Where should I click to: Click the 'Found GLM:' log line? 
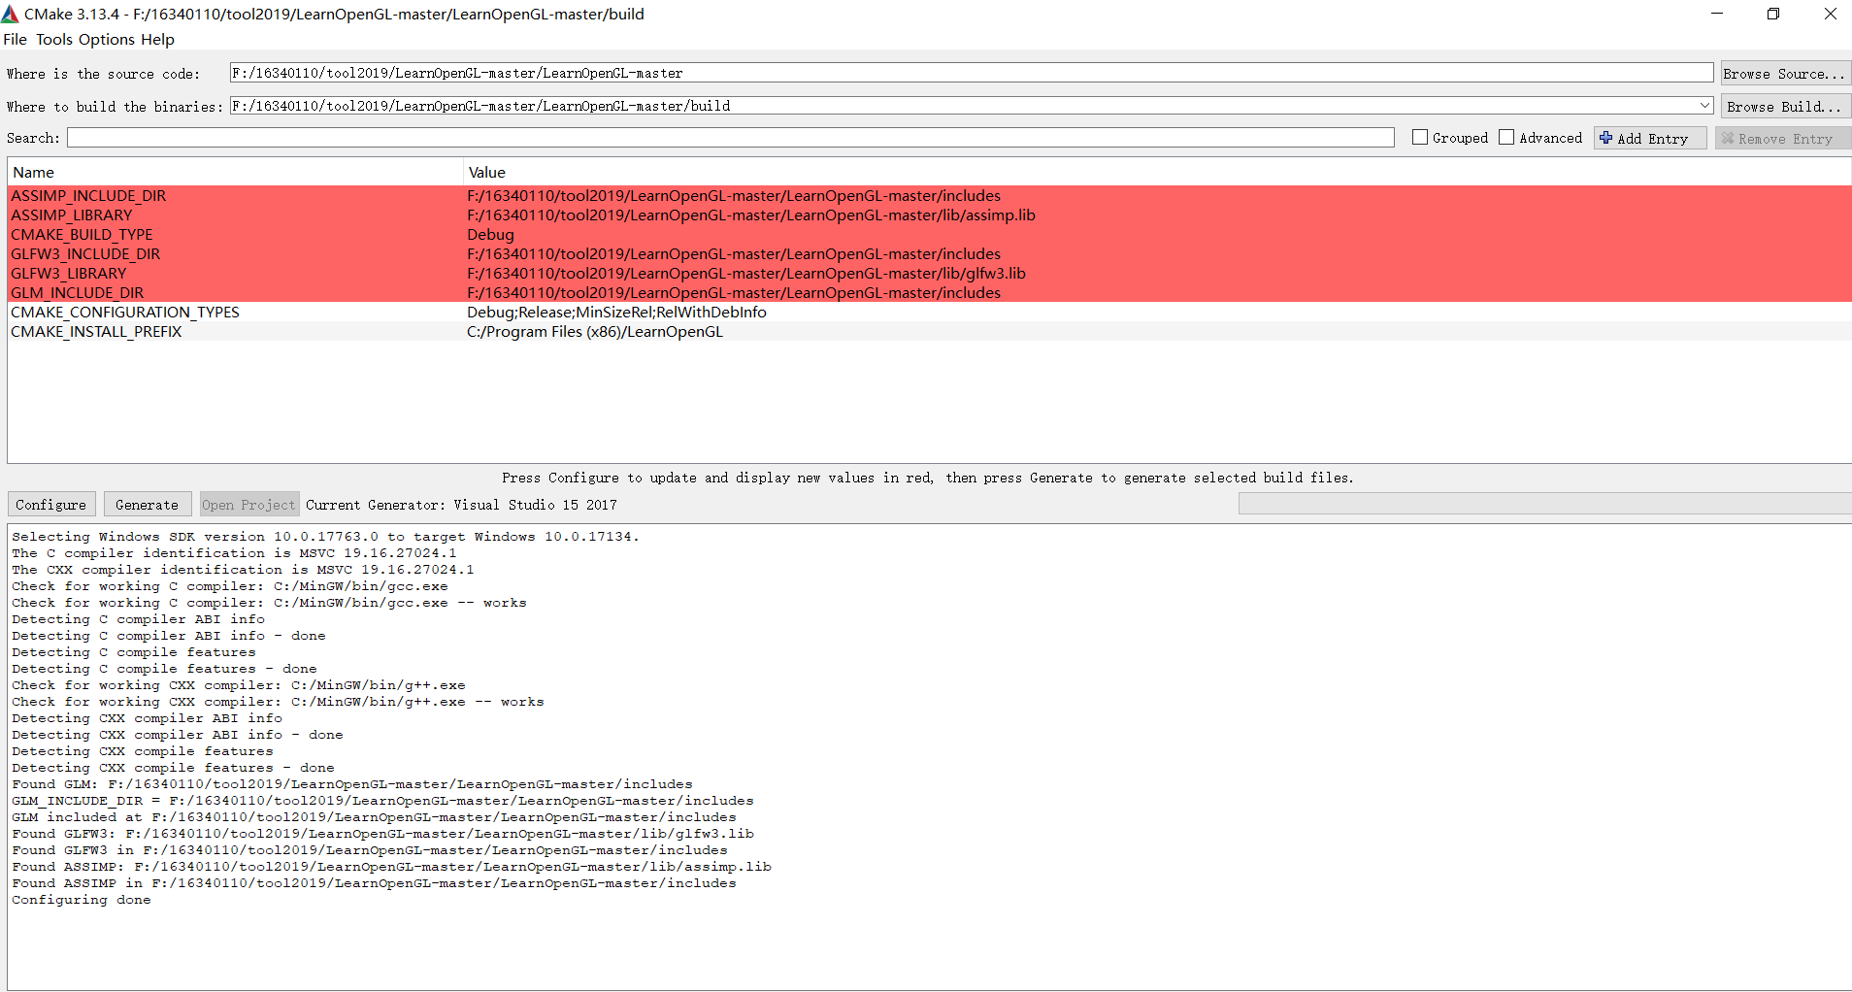tap(352, 784)
